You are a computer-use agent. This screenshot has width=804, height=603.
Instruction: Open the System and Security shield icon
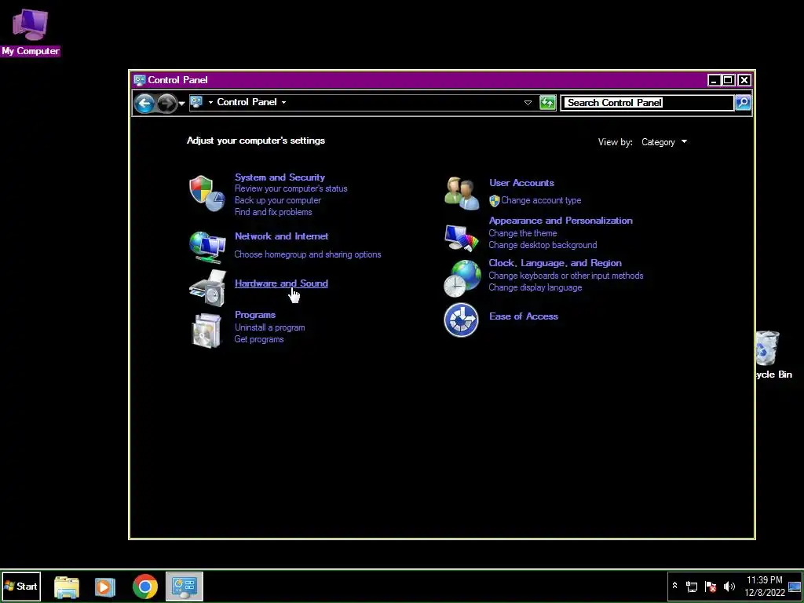(x=207, y=193)
